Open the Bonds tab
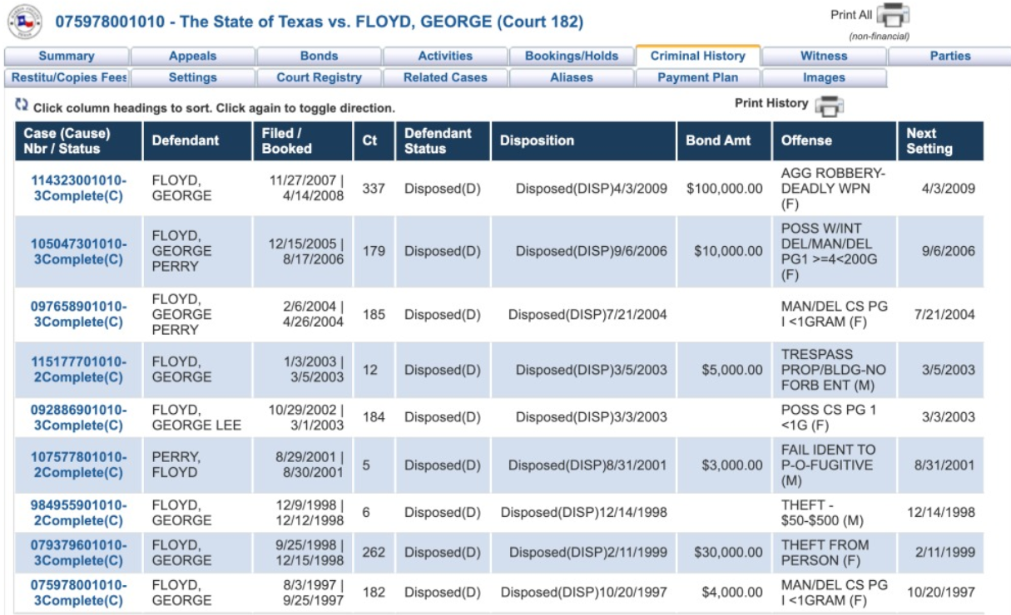 (x=319, y=57)
